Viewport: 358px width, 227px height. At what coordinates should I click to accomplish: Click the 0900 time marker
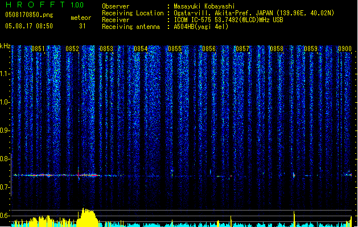[x=345, y=49]
